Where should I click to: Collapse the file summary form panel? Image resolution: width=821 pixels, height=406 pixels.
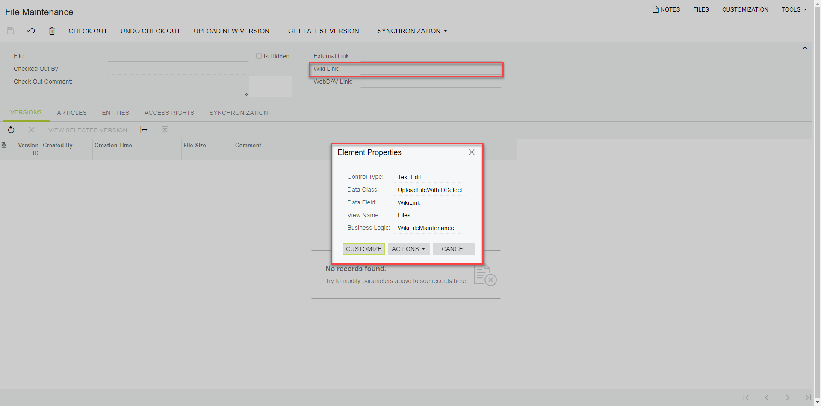[x=805, y=48]
